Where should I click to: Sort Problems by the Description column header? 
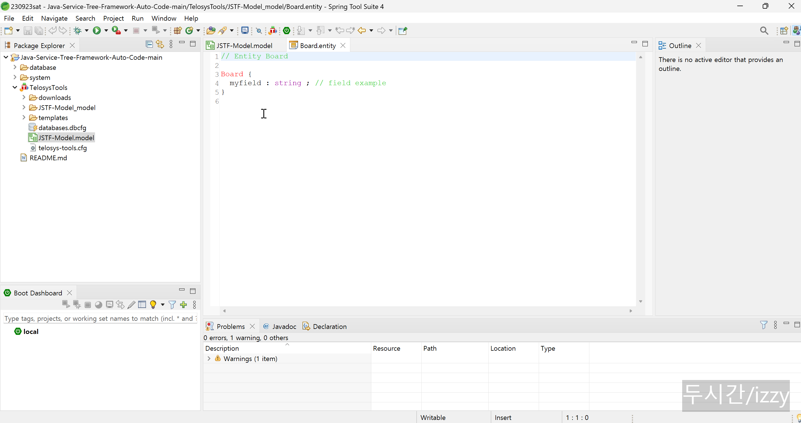pos(287,348)
